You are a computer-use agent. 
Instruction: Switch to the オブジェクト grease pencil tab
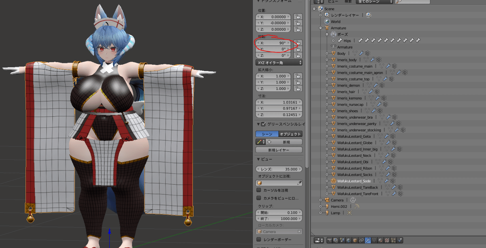click(x=290, y=134)
